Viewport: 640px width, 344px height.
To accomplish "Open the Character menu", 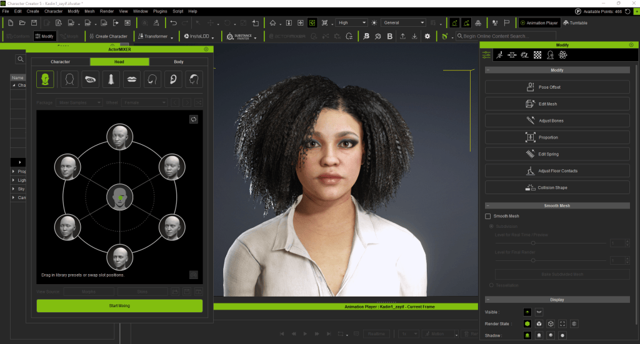I will pyautogui.click(x=54, y=11).
